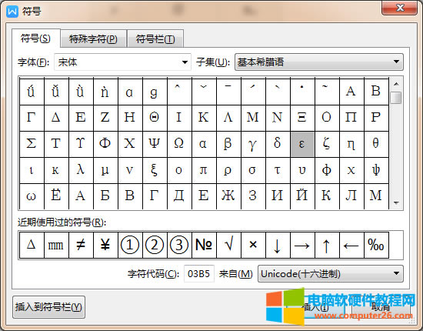Open the 特殊字符(P) tab
The width and height of the screenshot is (423, 331).
[x=93, y=39]
